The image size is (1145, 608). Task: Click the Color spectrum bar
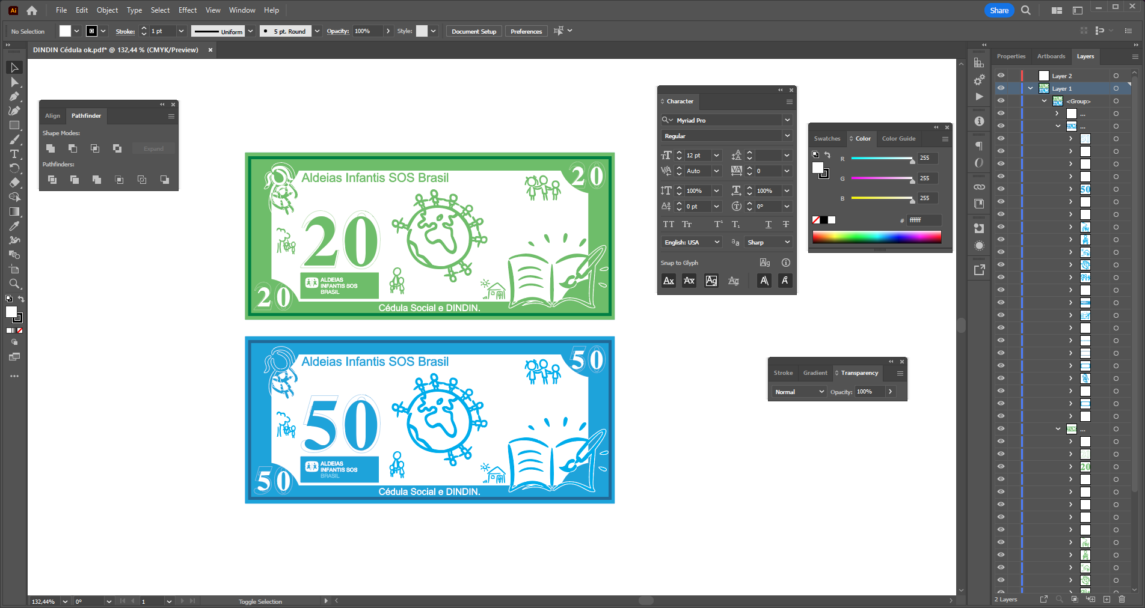click(x=877, y=237)
